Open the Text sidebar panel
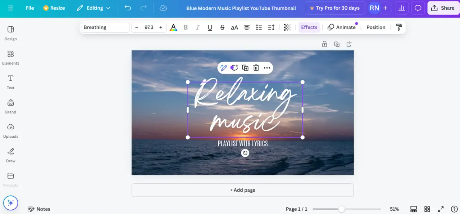The width and height of the screenshot is (460, 214). 11,82
